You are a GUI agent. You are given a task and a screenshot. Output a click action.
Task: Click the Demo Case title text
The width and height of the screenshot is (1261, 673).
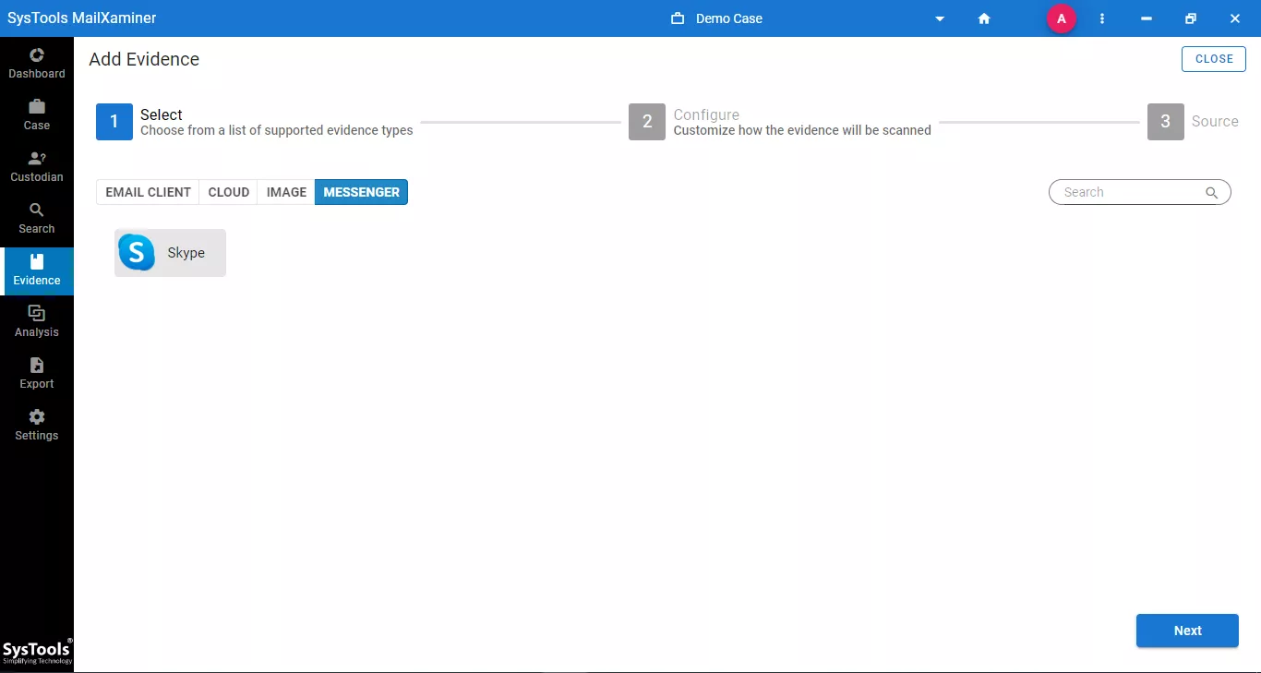pos(729,18)
